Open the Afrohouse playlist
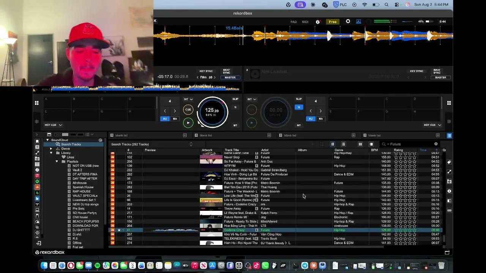Screen dimensions: 486x273 [x=79, y=183]
